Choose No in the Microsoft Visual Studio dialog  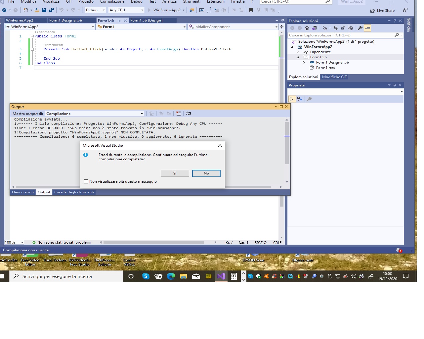click(x=206, y=173)
